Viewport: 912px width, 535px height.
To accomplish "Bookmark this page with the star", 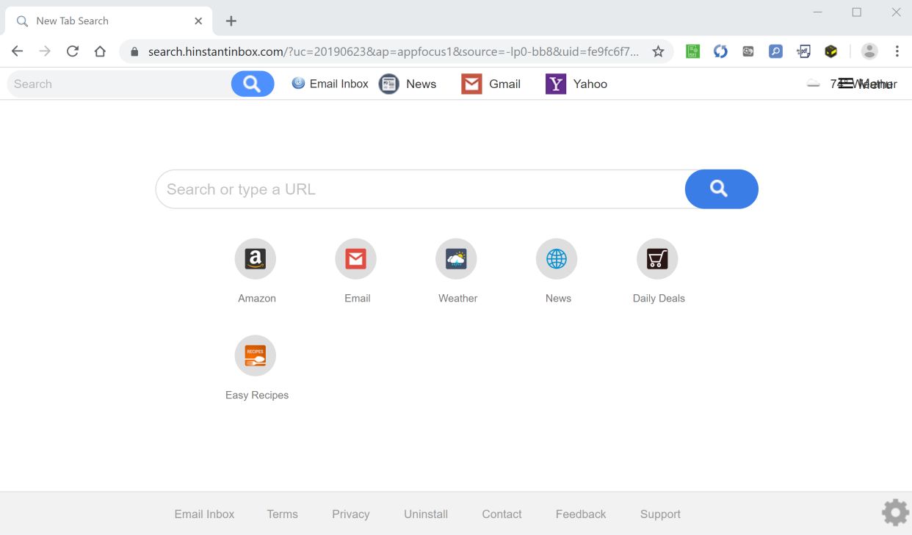I will coord(658,51).
